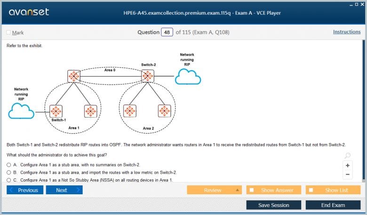
Task: Open the Instructions link
Action: click(x=347, y=32)
